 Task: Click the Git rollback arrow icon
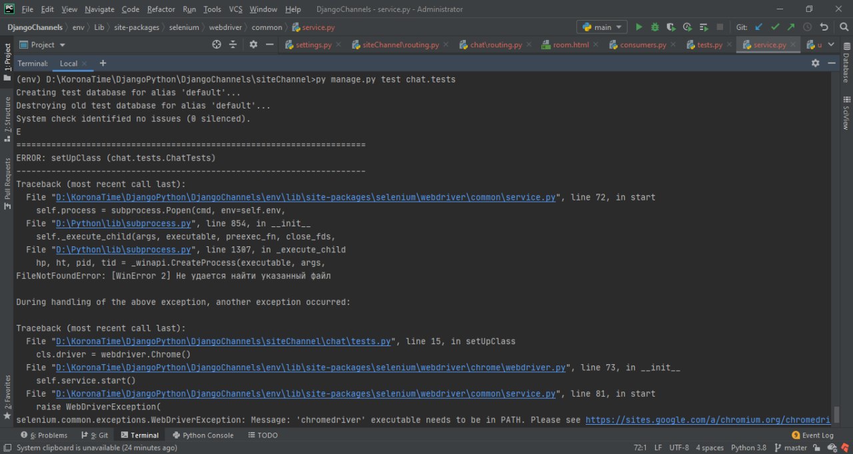pos(824,27)
